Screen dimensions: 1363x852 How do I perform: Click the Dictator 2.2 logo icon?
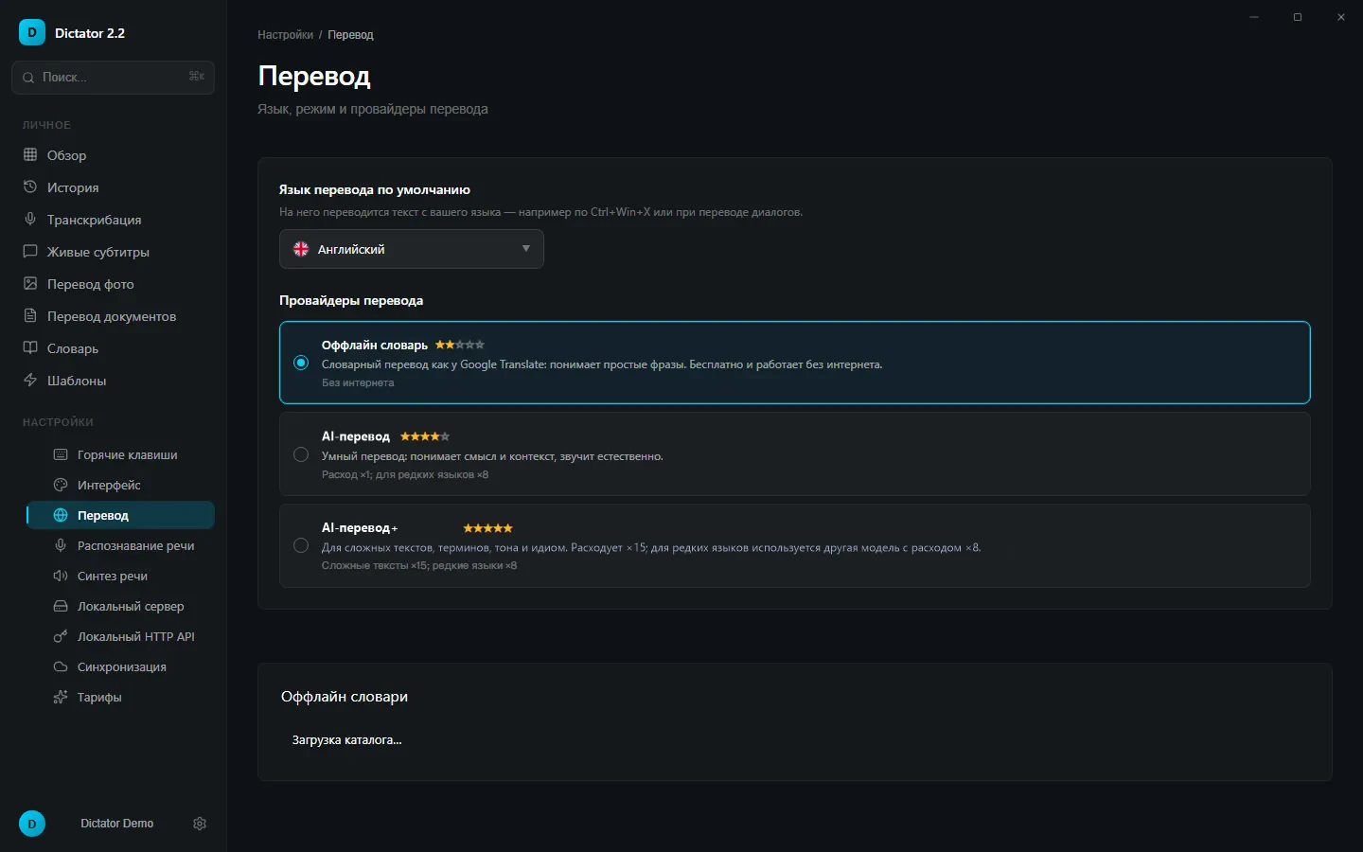pyautogui.click(x=32, y=32)
